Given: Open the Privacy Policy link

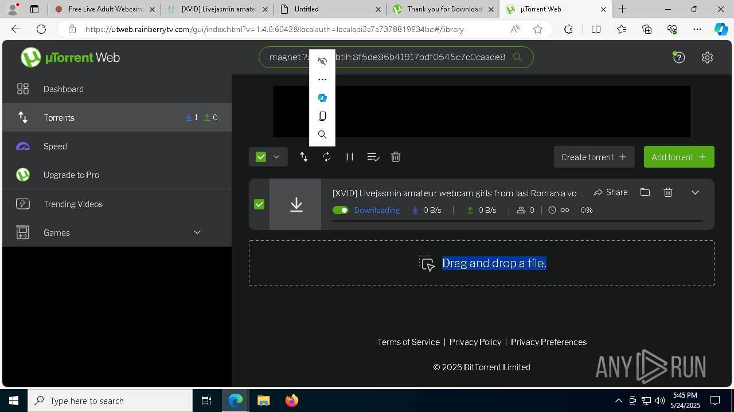Looking at the screenshot, I should pos(475,342).
